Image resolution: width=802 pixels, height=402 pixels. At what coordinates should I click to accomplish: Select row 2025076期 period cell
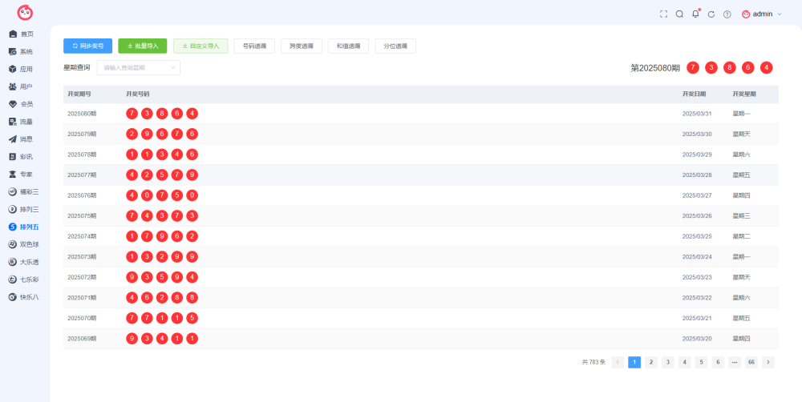pos(82,195)
